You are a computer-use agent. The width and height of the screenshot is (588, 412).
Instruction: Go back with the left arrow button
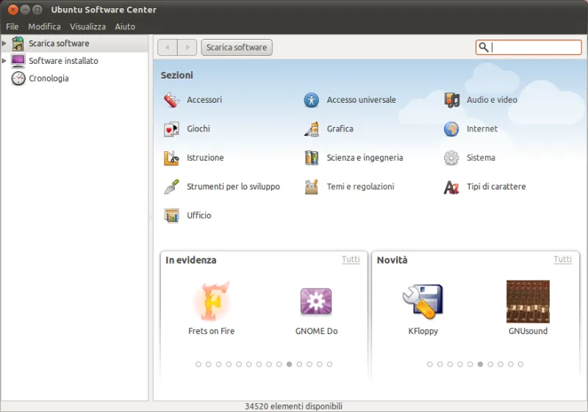click(168, 48)
